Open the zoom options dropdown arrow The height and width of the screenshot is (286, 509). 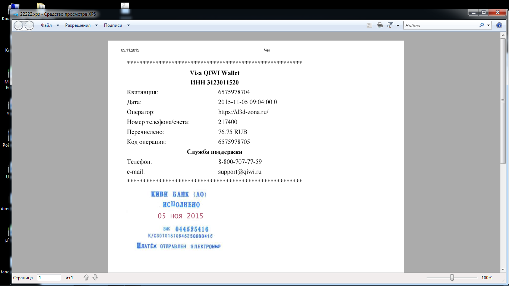(x=398, y=26)
